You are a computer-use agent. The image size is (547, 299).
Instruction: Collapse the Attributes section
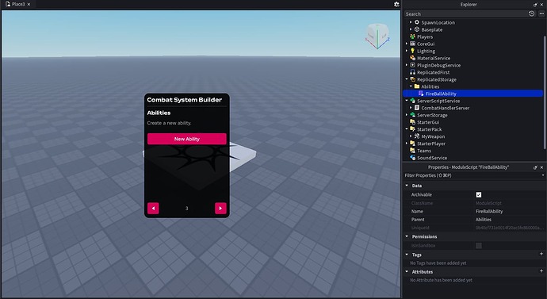coord(407,272)
